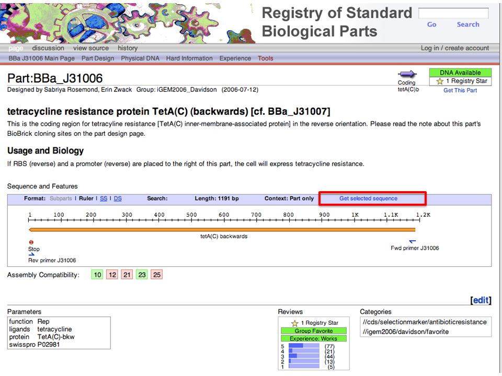The image size is (502, 376).
Task: Click the Group: iGEM2006_Davidson text
Action: coord(176,90)
